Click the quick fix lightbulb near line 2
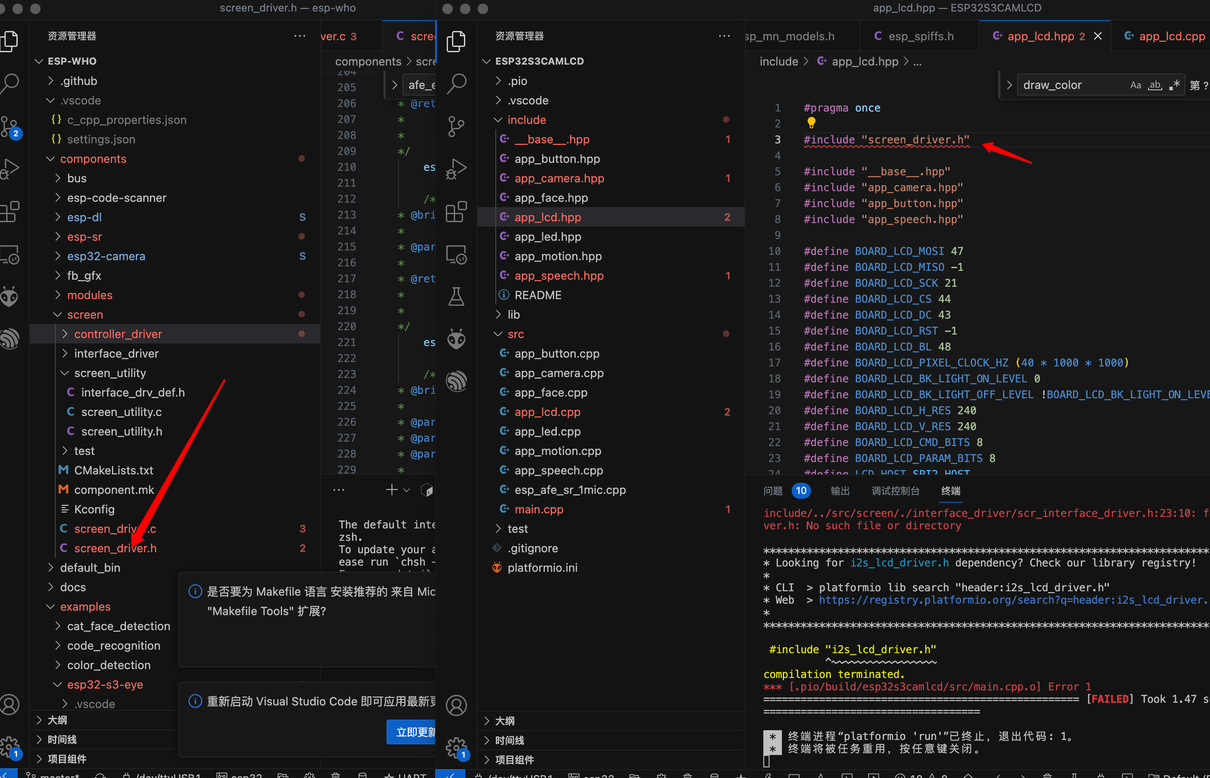The image size is (1210, 778). tap(811, 122)
